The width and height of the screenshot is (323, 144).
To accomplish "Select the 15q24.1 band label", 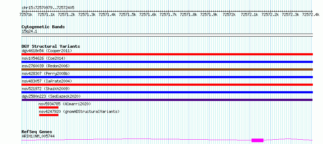I will [29, 31].
